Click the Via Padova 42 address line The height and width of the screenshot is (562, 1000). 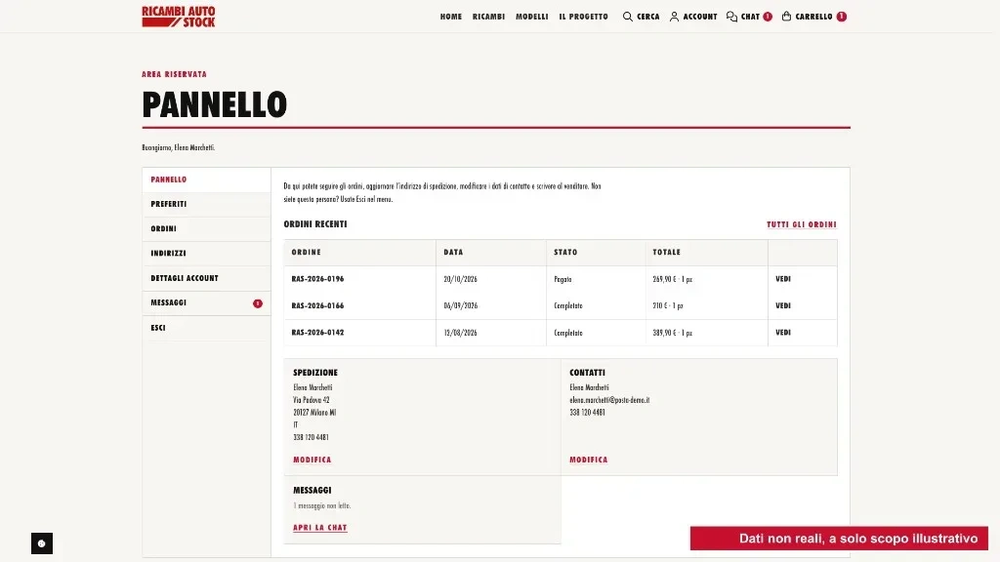click(x=312, y=400)
